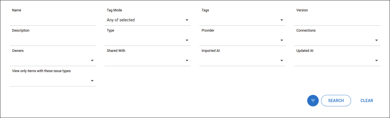Screen dimensions: 390x118
Task: Expand the Owners dropdown
Action: click(92, 61)
